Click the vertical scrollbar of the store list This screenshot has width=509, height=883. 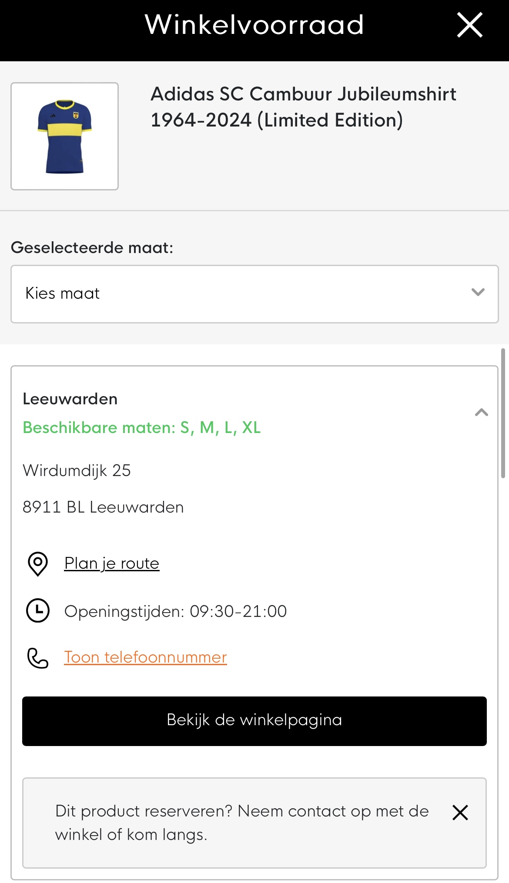point(503,413)
